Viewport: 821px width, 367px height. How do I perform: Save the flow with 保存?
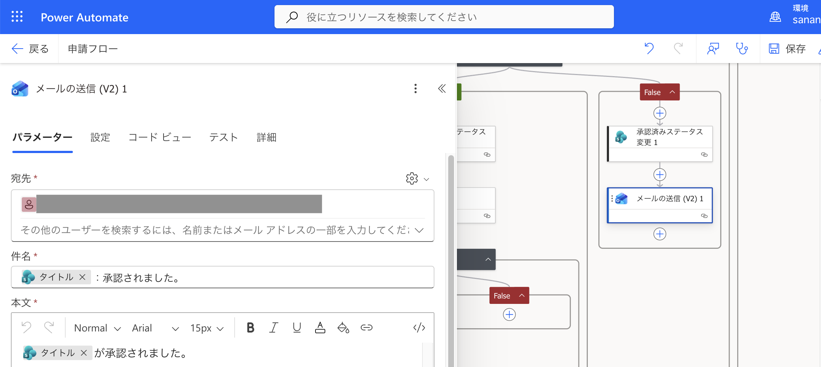(787, 49)
